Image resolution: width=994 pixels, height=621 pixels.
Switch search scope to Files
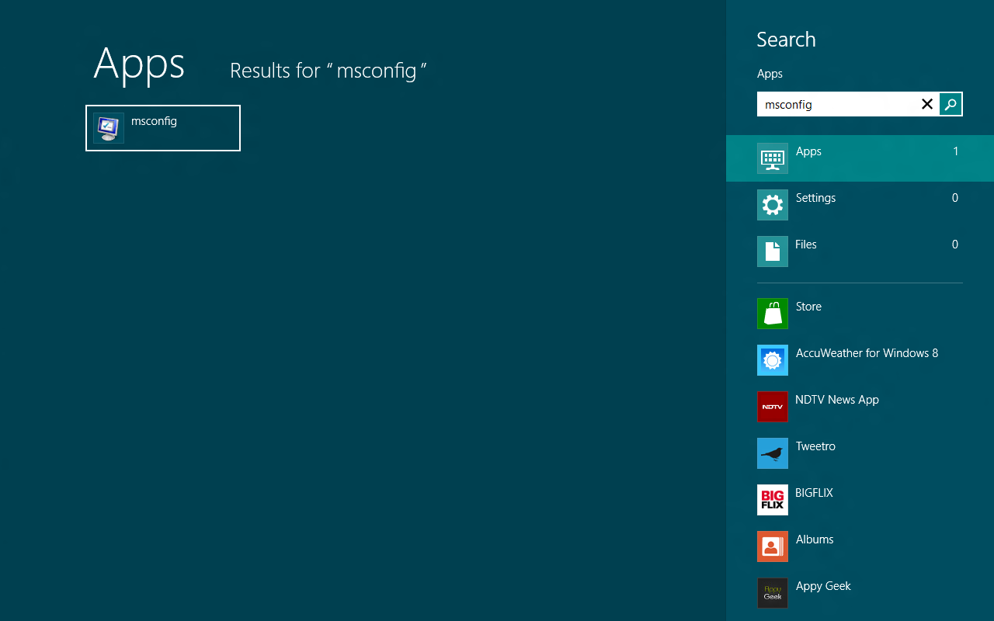pyautogui.click(x=806, y=245)
